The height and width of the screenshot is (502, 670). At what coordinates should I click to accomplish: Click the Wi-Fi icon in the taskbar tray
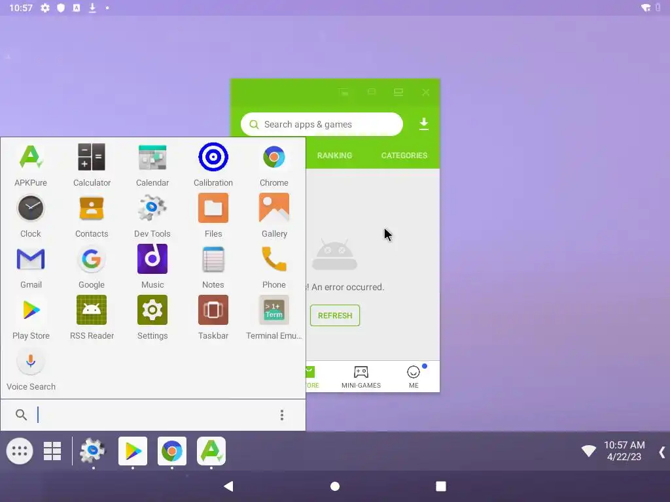(588, 451)
